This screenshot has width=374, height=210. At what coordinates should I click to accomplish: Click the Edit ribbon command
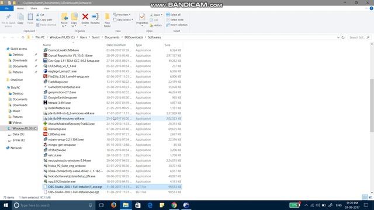pos(154,20)
